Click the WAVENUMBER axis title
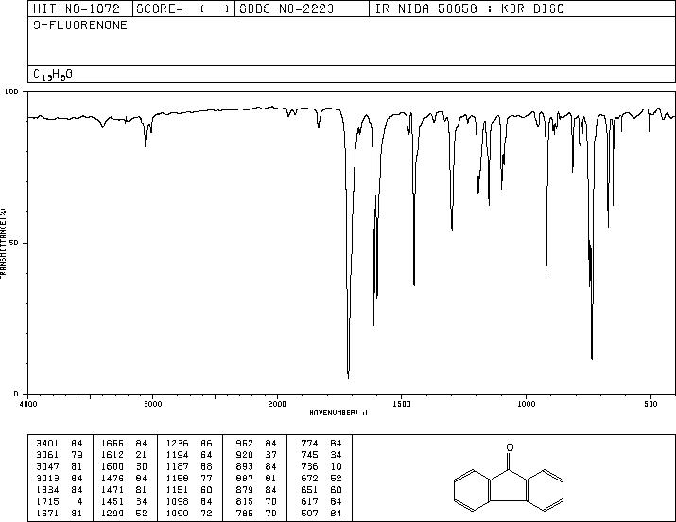Viewport: 676px width, 522px height. (338, 413)
